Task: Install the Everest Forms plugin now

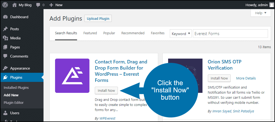Action: [106, 90]
